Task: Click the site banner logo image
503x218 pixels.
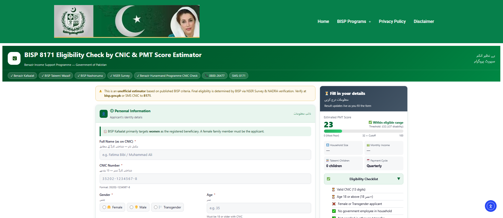Action: click(127, 21)
